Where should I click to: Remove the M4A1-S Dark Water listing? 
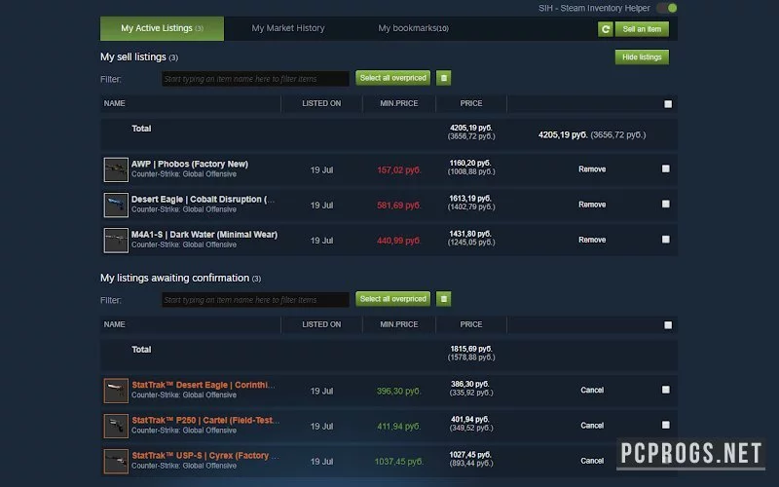pyautogui.click(x=592, y=240)
